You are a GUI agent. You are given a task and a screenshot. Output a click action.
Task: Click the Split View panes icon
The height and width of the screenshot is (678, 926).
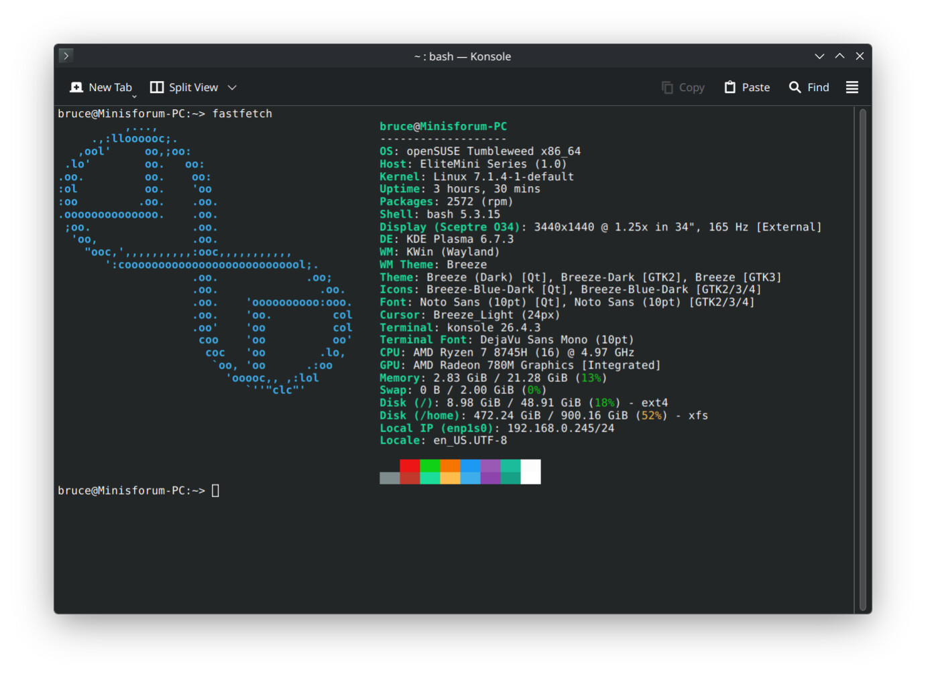pyautogui.click(x=157, y=87)
